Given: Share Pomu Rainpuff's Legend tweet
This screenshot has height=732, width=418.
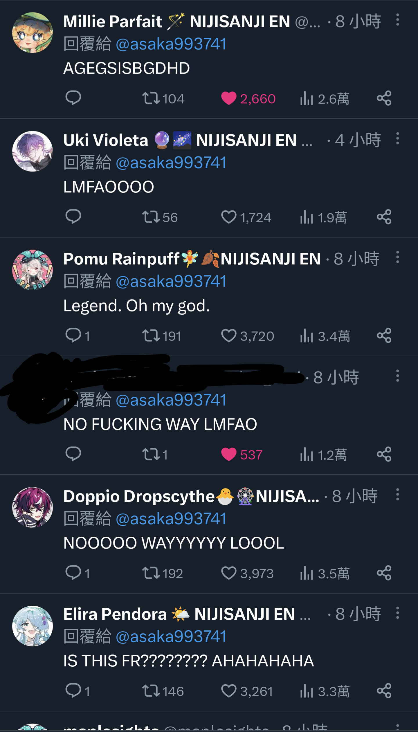Looking at the screenshot, I should 384,336.
